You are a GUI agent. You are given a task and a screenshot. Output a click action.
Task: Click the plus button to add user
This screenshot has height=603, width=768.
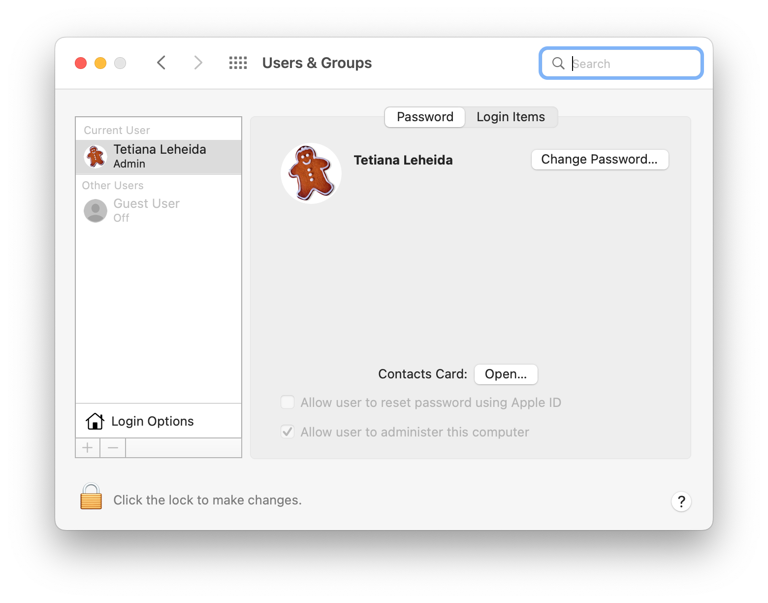point(88,448)
